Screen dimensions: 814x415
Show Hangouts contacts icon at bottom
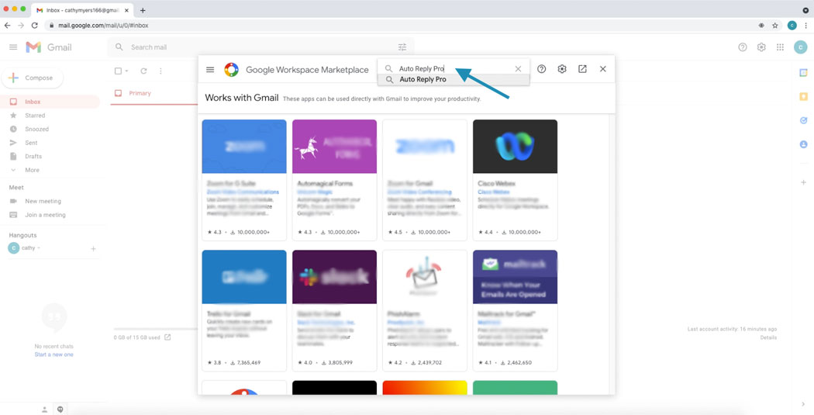(45, 410)
